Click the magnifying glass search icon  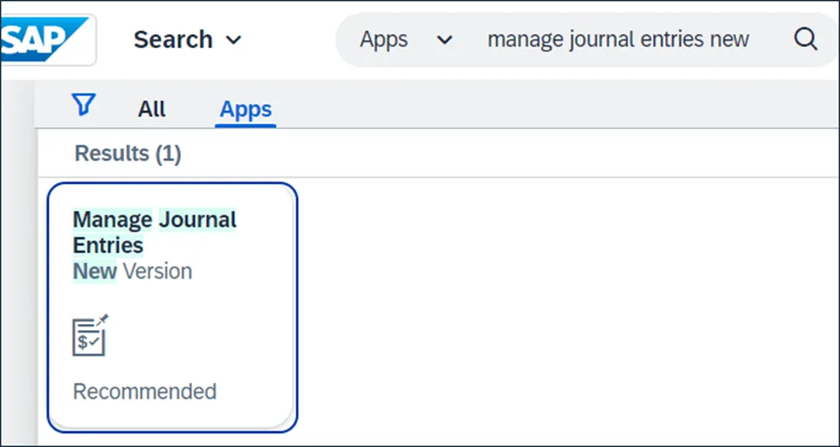pos(805,39)
